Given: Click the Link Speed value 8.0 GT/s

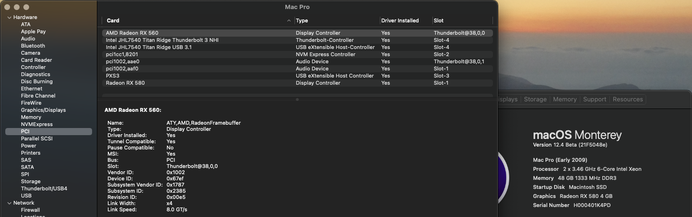Looking at the screenshot, I should (177, 209).
